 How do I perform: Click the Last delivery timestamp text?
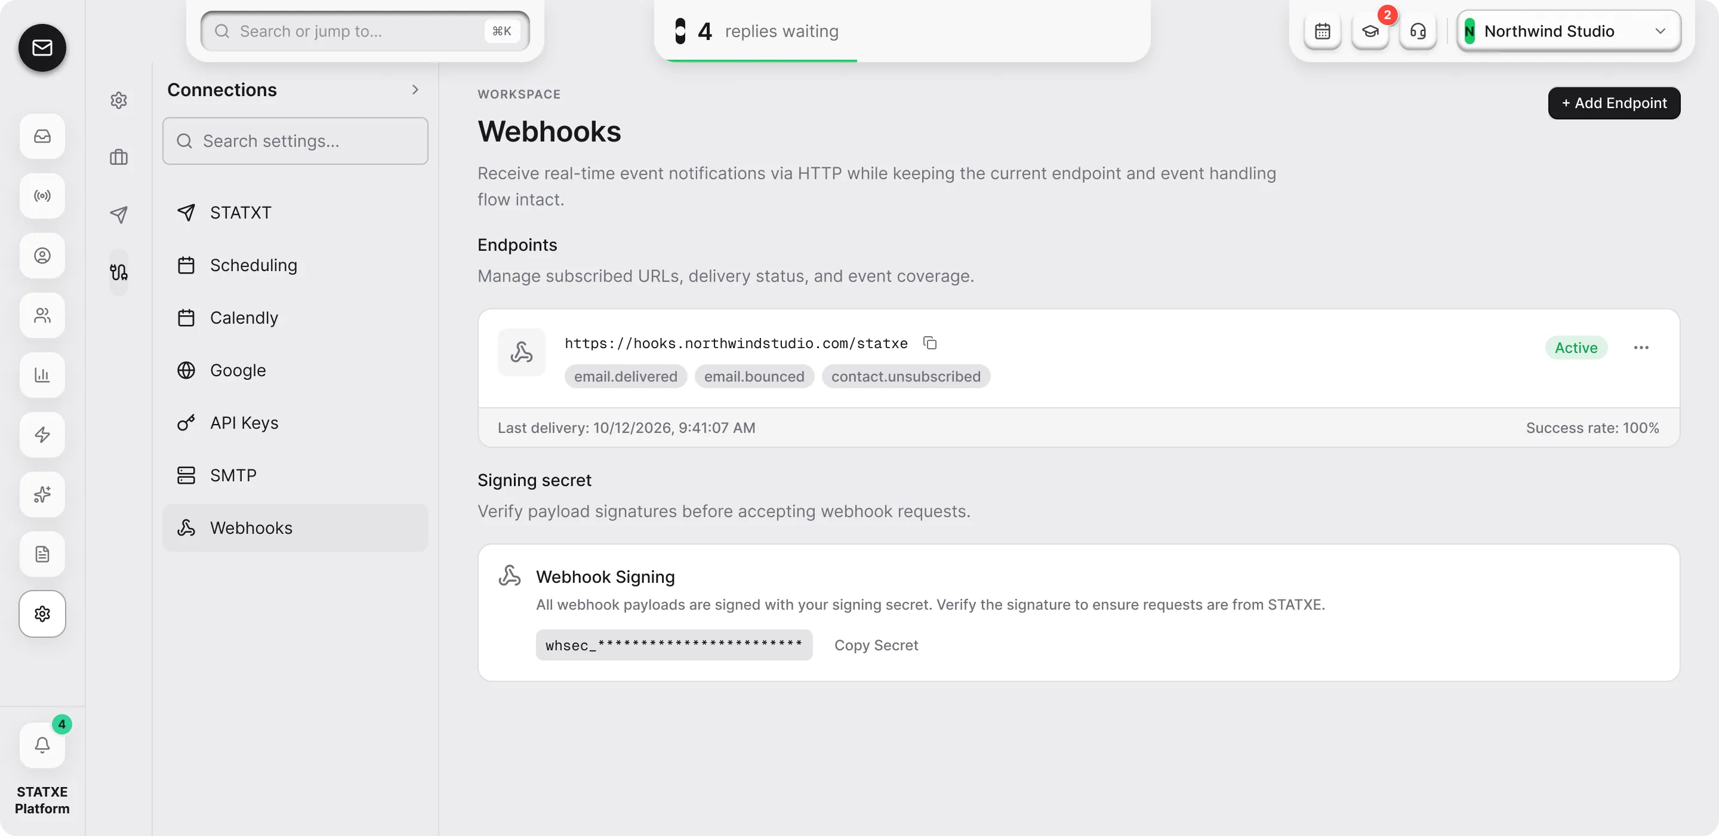pos(626,428)
